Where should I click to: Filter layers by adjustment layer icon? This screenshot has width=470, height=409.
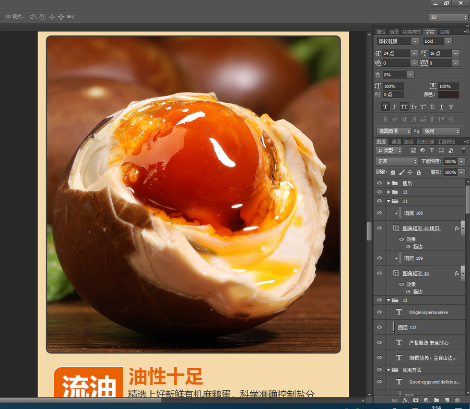422,150
